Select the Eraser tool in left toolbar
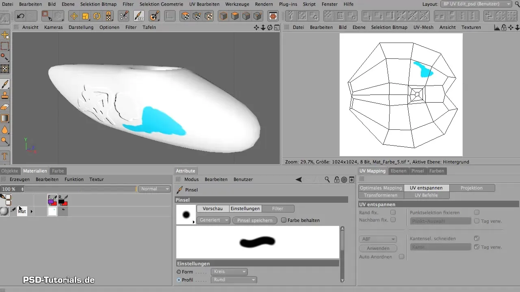This screenshot has height=292, width=520. coord(5,107)
